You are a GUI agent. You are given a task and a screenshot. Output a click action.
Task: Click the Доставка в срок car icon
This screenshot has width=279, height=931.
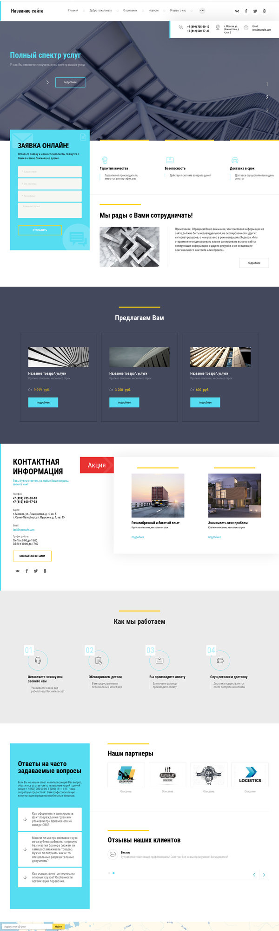(234, 160)
